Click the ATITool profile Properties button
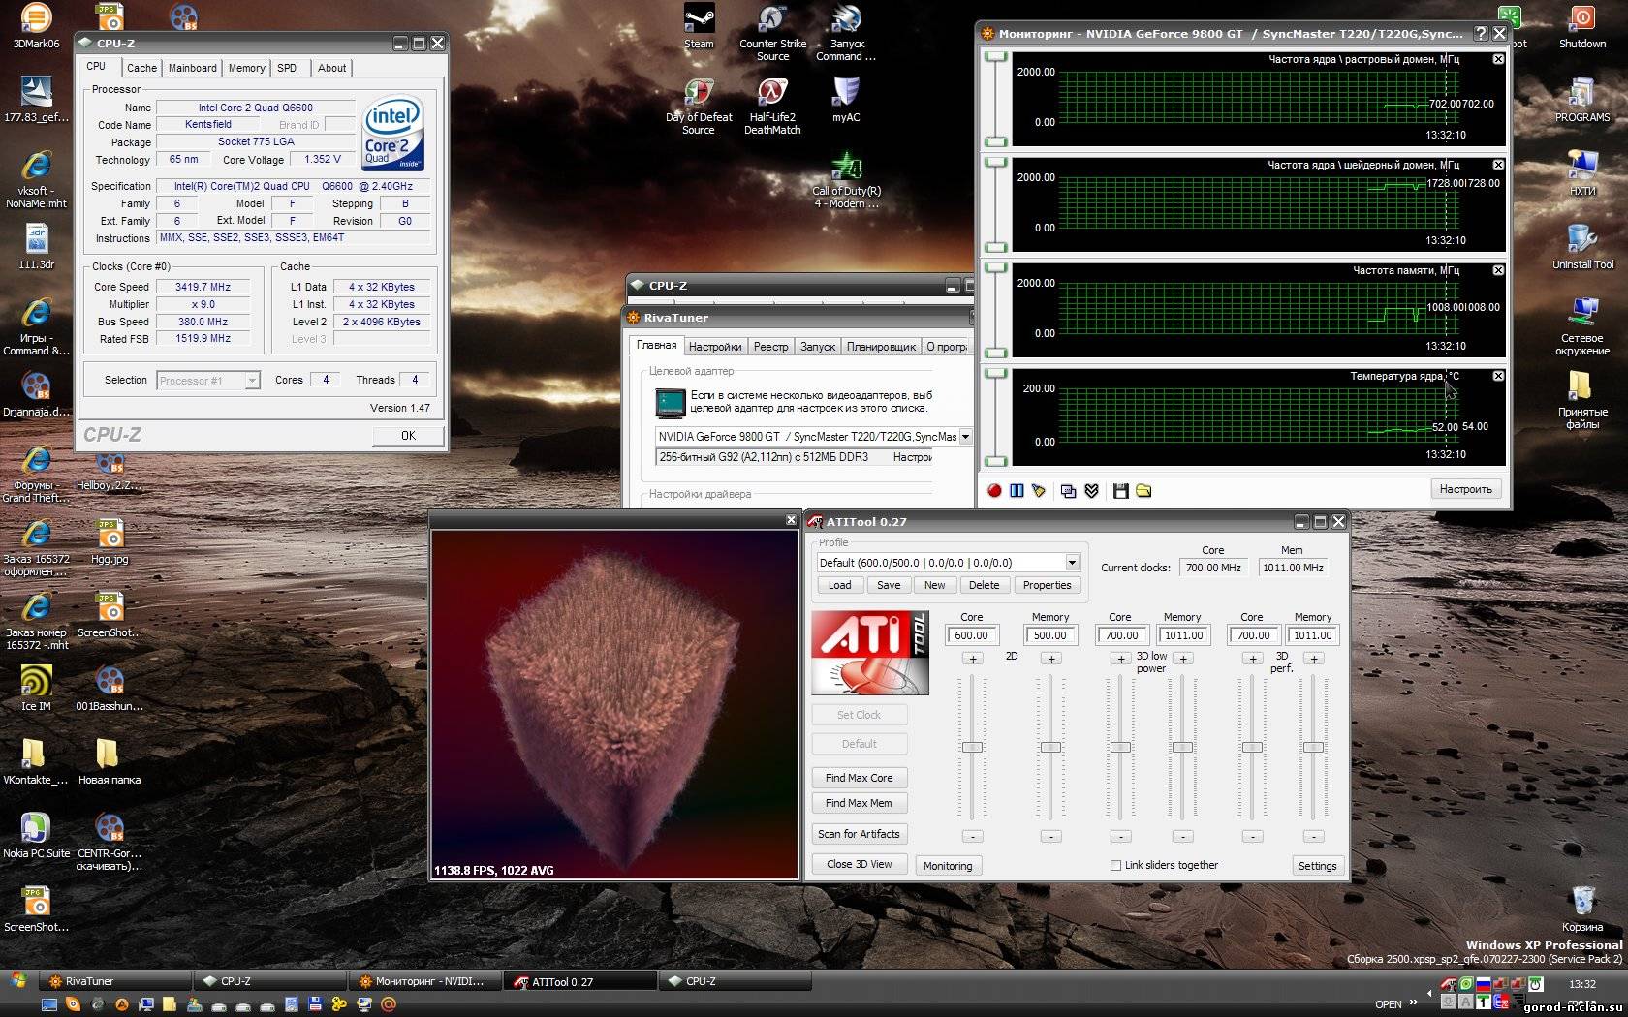Viewport: 1628px width, 1017px height. (1047, 585)
